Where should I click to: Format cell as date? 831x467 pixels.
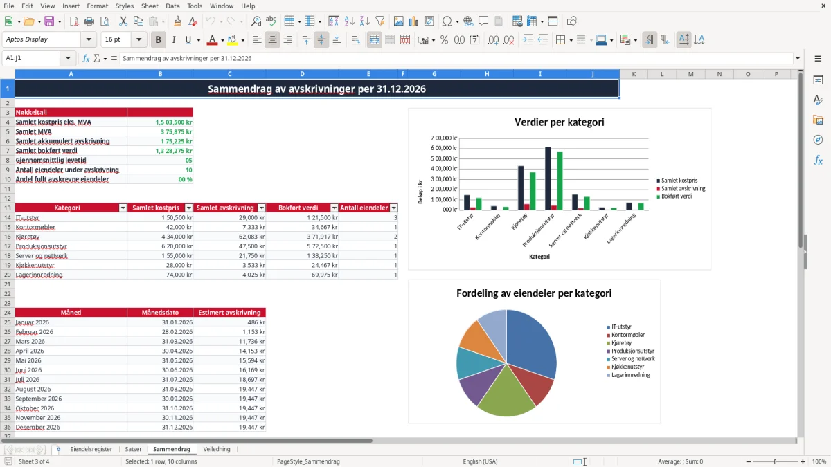474,39
